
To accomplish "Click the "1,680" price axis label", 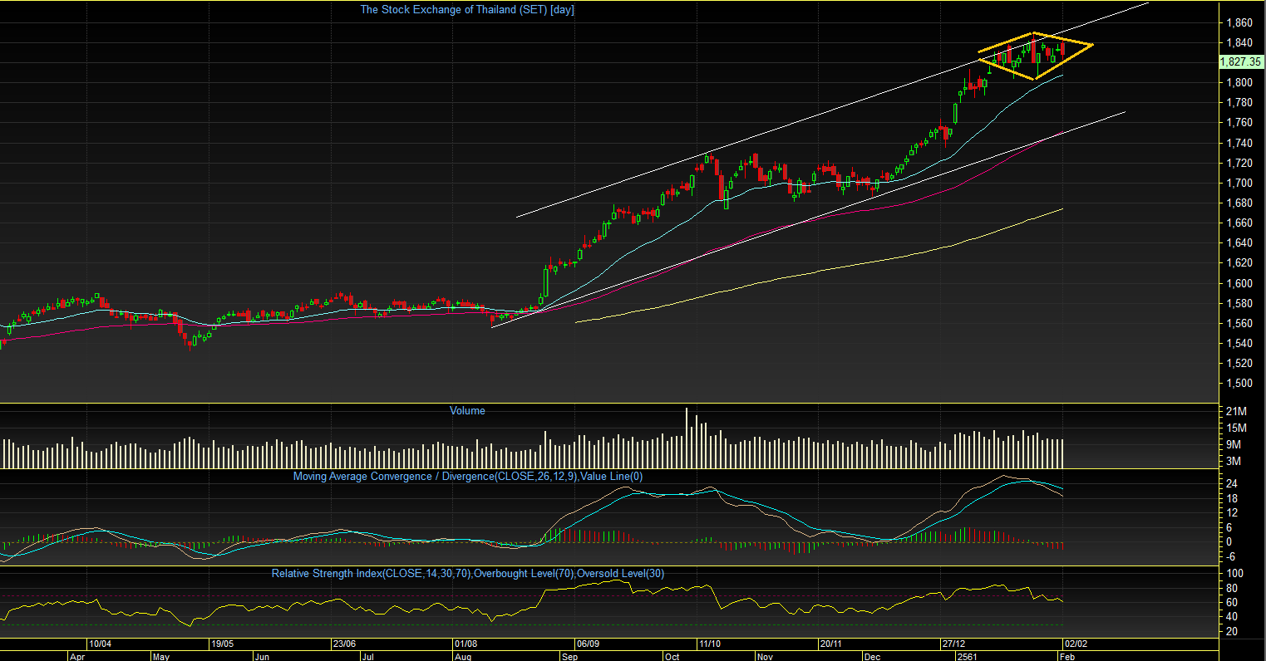I will (x=1240, y=203).
